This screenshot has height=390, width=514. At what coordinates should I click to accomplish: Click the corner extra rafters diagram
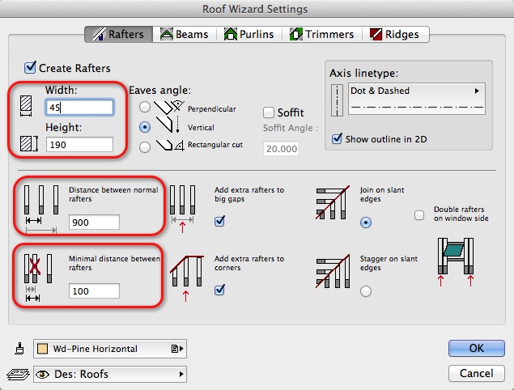pos(187,278)
